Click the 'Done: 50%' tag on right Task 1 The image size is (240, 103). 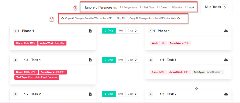pyautogui.click(x=158, y=72)
